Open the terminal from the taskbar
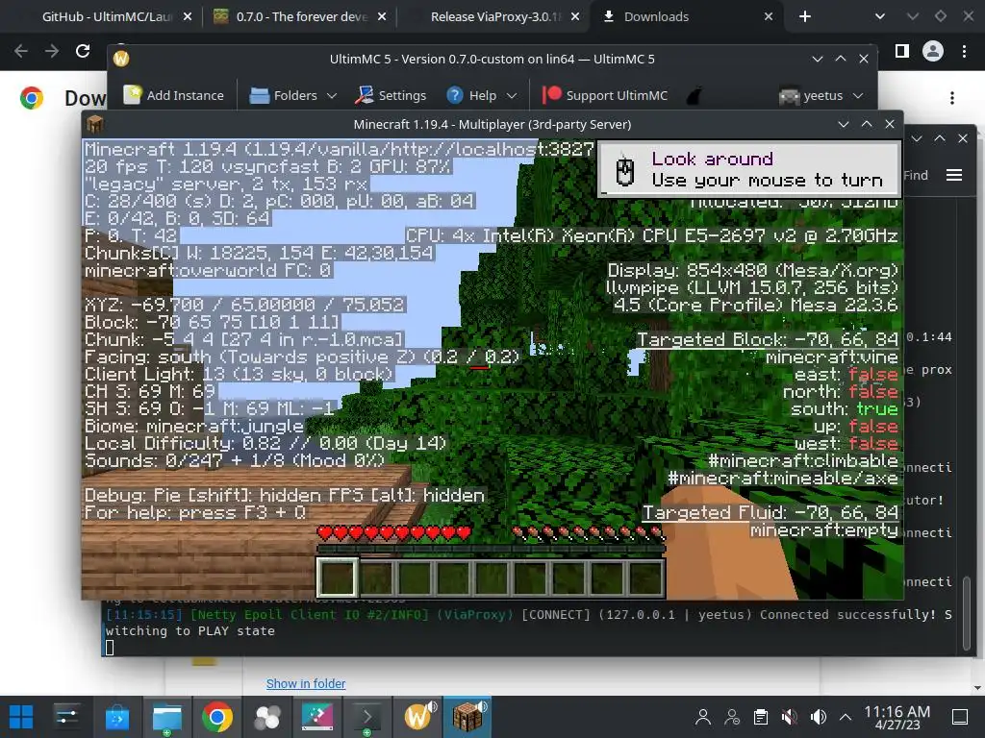The height and width of the screenshot is (738, 985). pos(366,717)
